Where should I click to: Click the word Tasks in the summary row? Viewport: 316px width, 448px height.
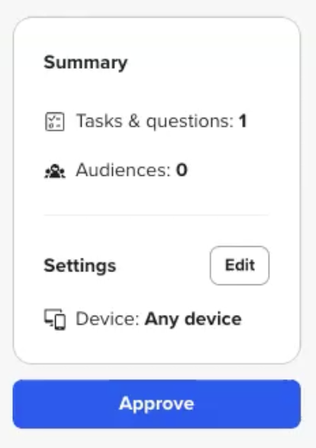99,121
